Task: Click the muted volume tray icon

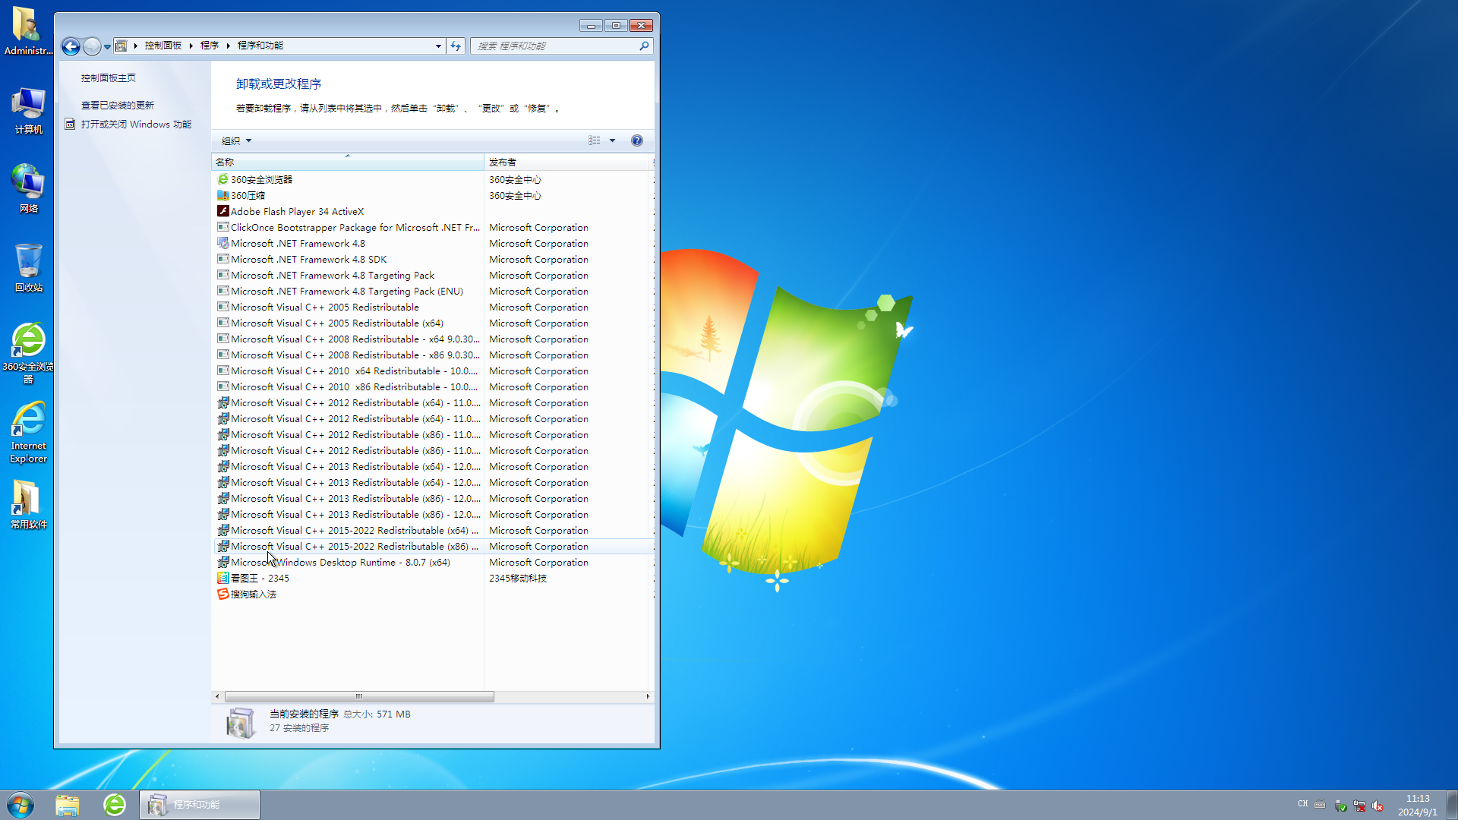Action: (x=1378, y=806)
